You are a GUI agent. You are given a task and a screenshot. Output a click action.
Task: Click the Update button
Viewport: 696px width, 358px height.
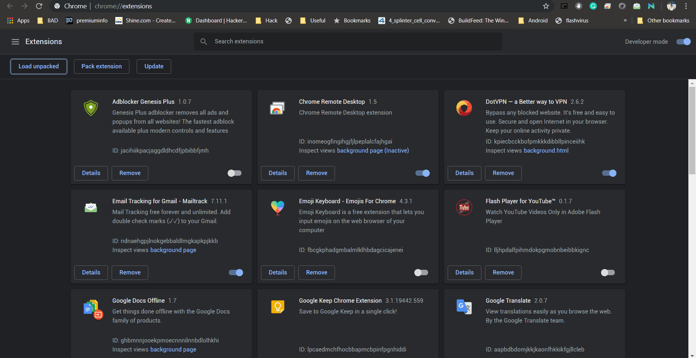tap(154, 67)
